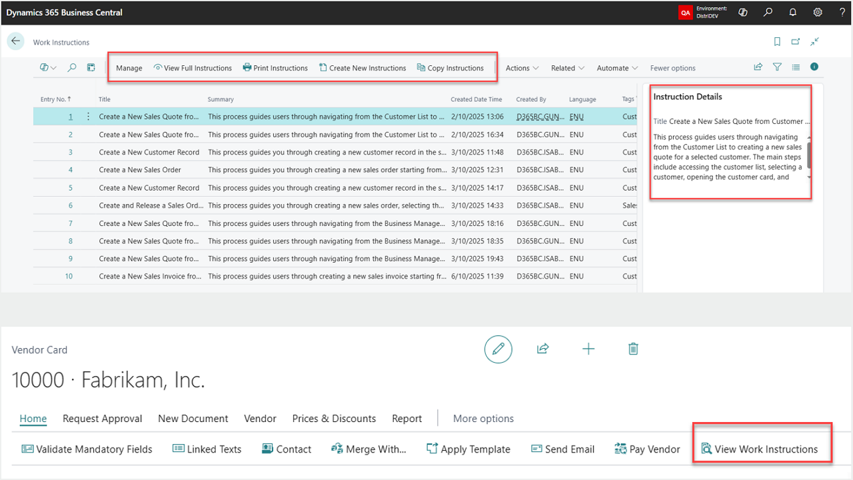Open the Manage menu
This screenshot has width=853, height=480.
[129, 68]
